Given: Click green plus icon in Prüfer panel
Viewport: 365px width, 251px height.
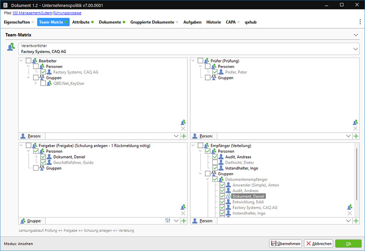Looking at the screenshot, I should (x=355, y=136).
